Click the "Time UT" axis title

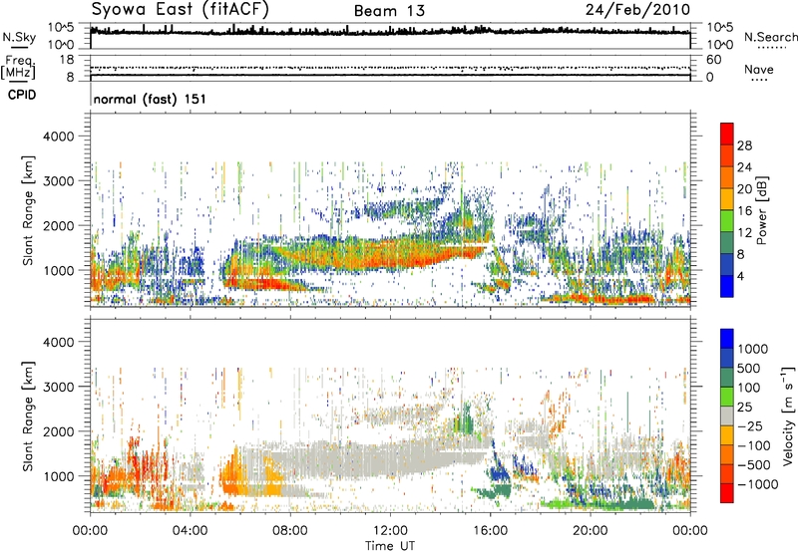(x=390, y=546)
